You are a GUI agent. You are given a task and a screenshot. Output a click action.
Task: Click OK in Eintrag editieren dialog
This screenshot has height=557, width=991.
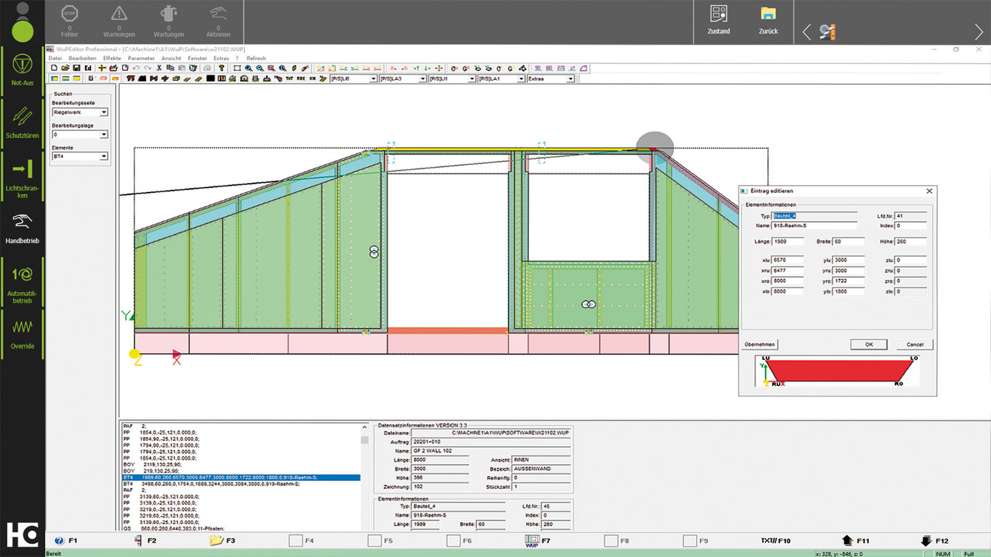pyautogui.click(x=868, y=344)
